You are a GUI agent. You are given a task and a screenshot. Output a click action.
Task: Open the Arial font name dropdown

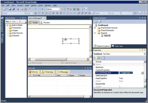pyautogui.click(x=24, y=13)
